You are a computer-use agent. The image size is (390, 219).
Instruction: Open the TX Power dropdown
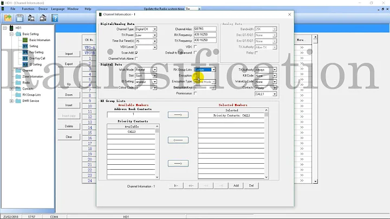(155, 35)
